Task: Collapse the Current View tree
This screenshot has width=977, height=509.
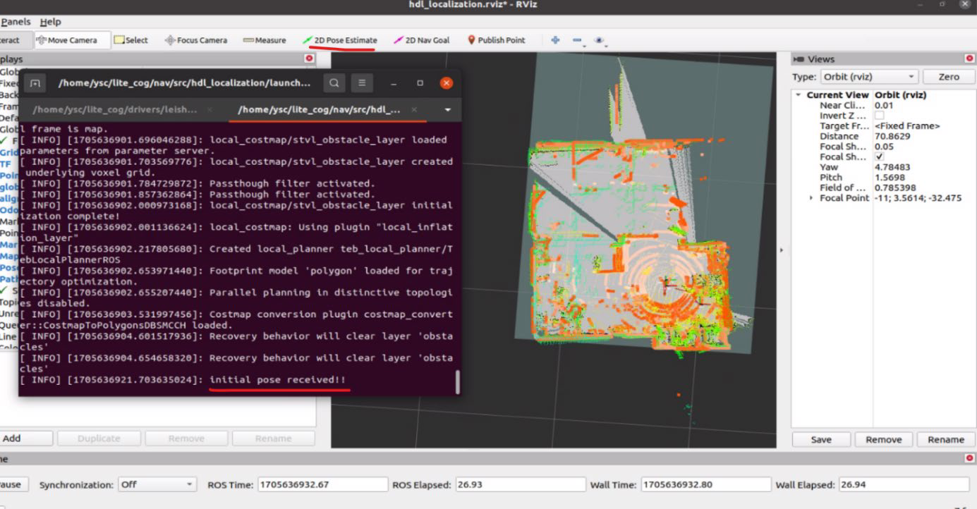Action: [798, 95]
